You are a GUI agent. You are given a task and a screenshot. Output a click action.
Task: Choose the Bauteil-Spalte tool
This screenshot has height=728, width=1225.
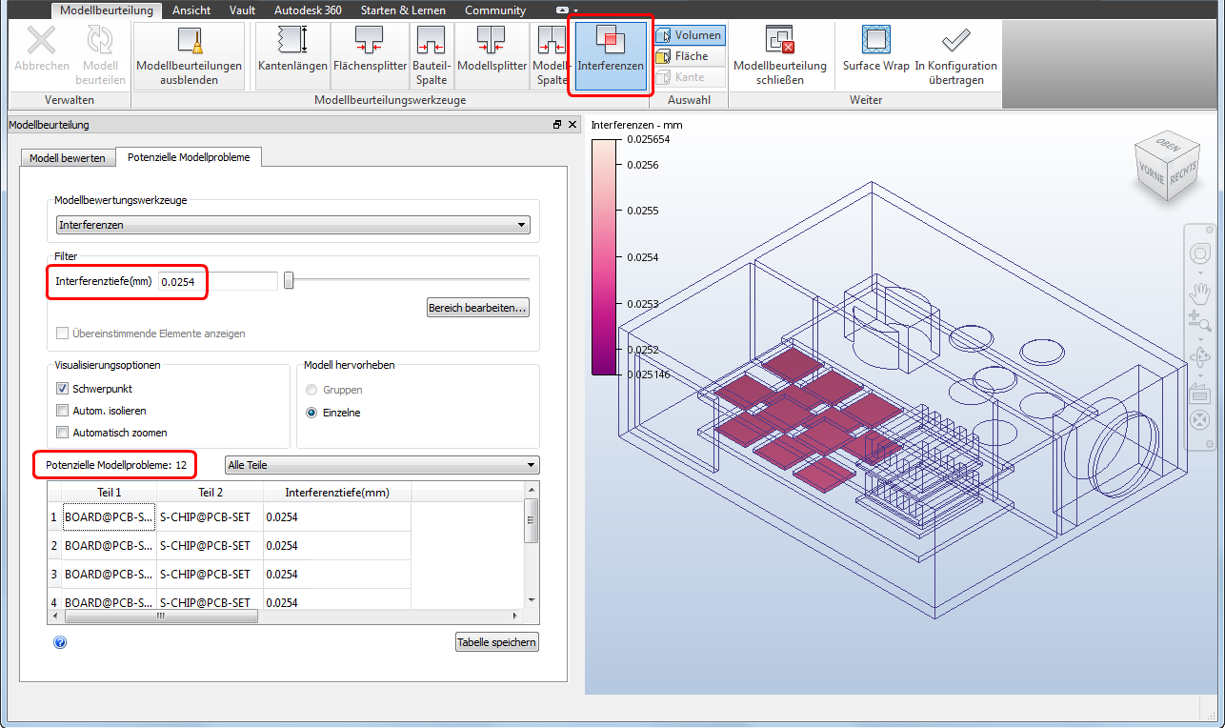(432, 54)
